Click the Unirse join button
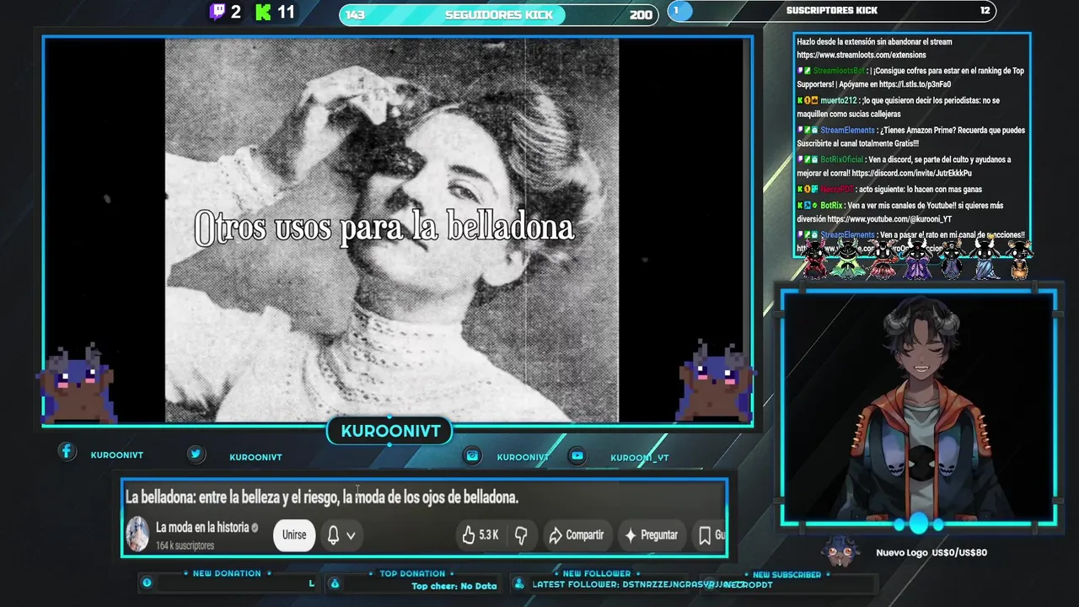This screenshot has width=1079, height=607. (294, 534)
